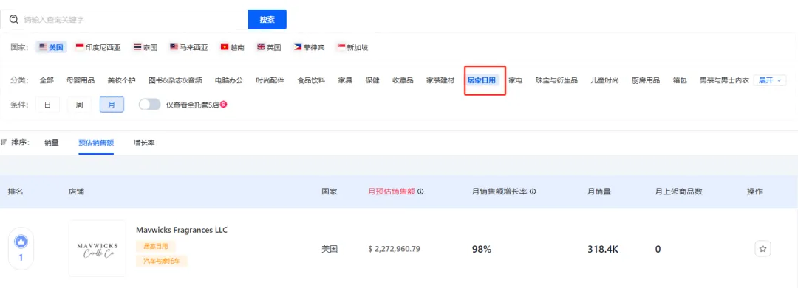Select 儿童时尚 category
798x288 pixels.
pyautogui.click(x=605, y=80)
